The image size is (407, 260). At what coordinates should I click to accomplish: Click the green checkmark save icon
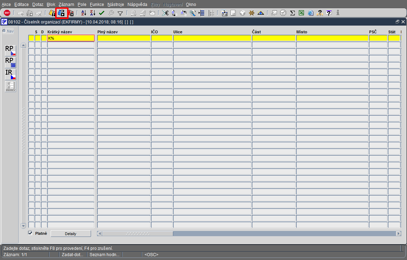click(102, 13)
